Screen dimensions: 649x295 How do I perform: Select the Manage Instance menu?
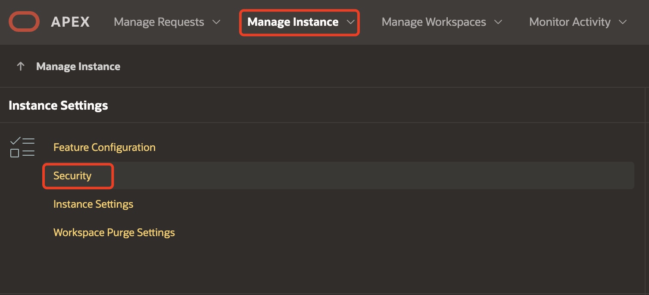tap(293, 22)
